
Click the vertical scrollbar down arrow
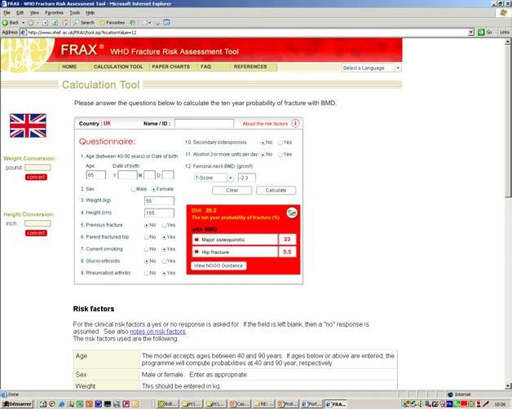click(508, 386)
